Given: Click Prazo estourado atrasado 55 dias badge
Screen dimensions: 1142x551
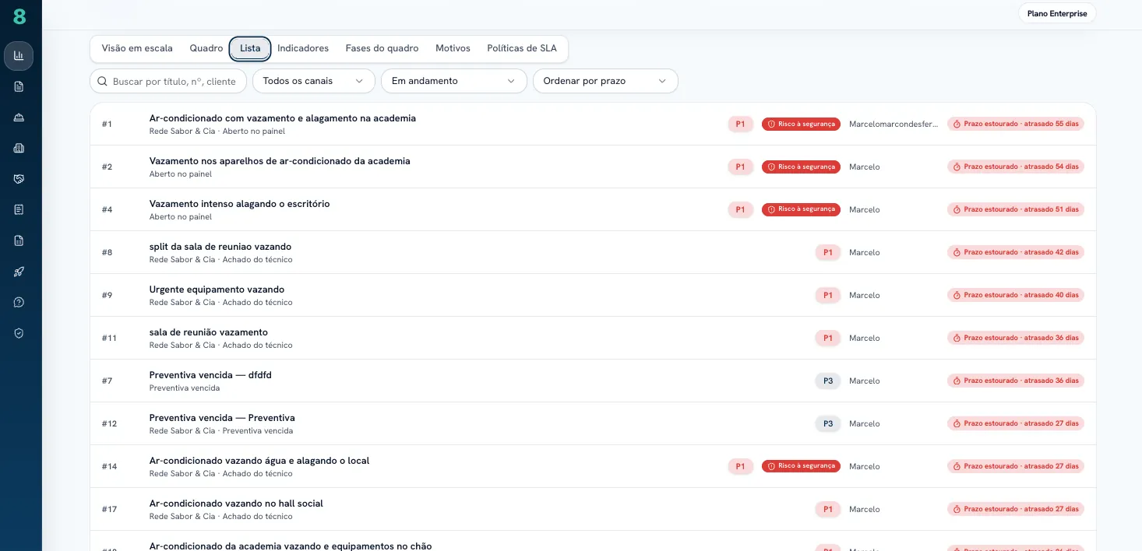Looking at the screenshot, I should point(1016,124).
